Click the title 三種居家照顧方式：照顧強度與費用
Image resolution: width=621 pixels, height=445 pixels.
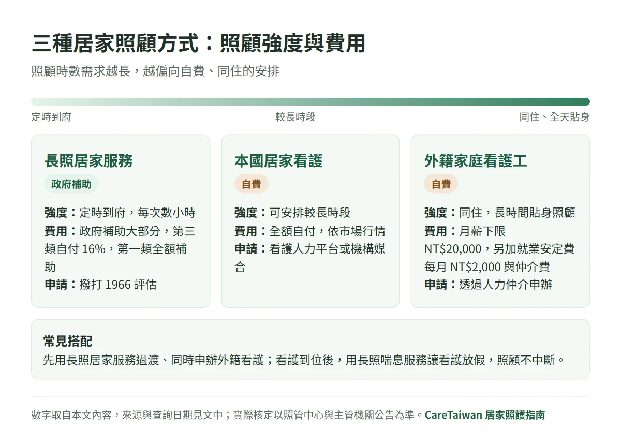coord(198,43)
